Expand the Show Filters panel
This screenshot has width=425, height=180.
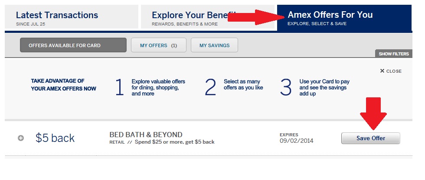pos(393,54)
